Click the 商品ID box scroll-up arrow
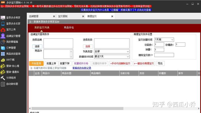The width and height of the screenshot is (201, 113). (x=71, y=52)
